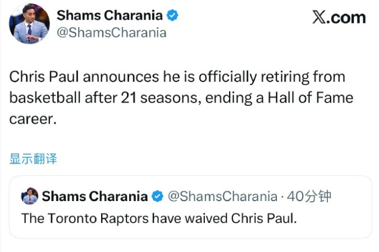Click "Chris Paul announces" at the main tweet's start
The image size is (379, 252).
(66, 77)
